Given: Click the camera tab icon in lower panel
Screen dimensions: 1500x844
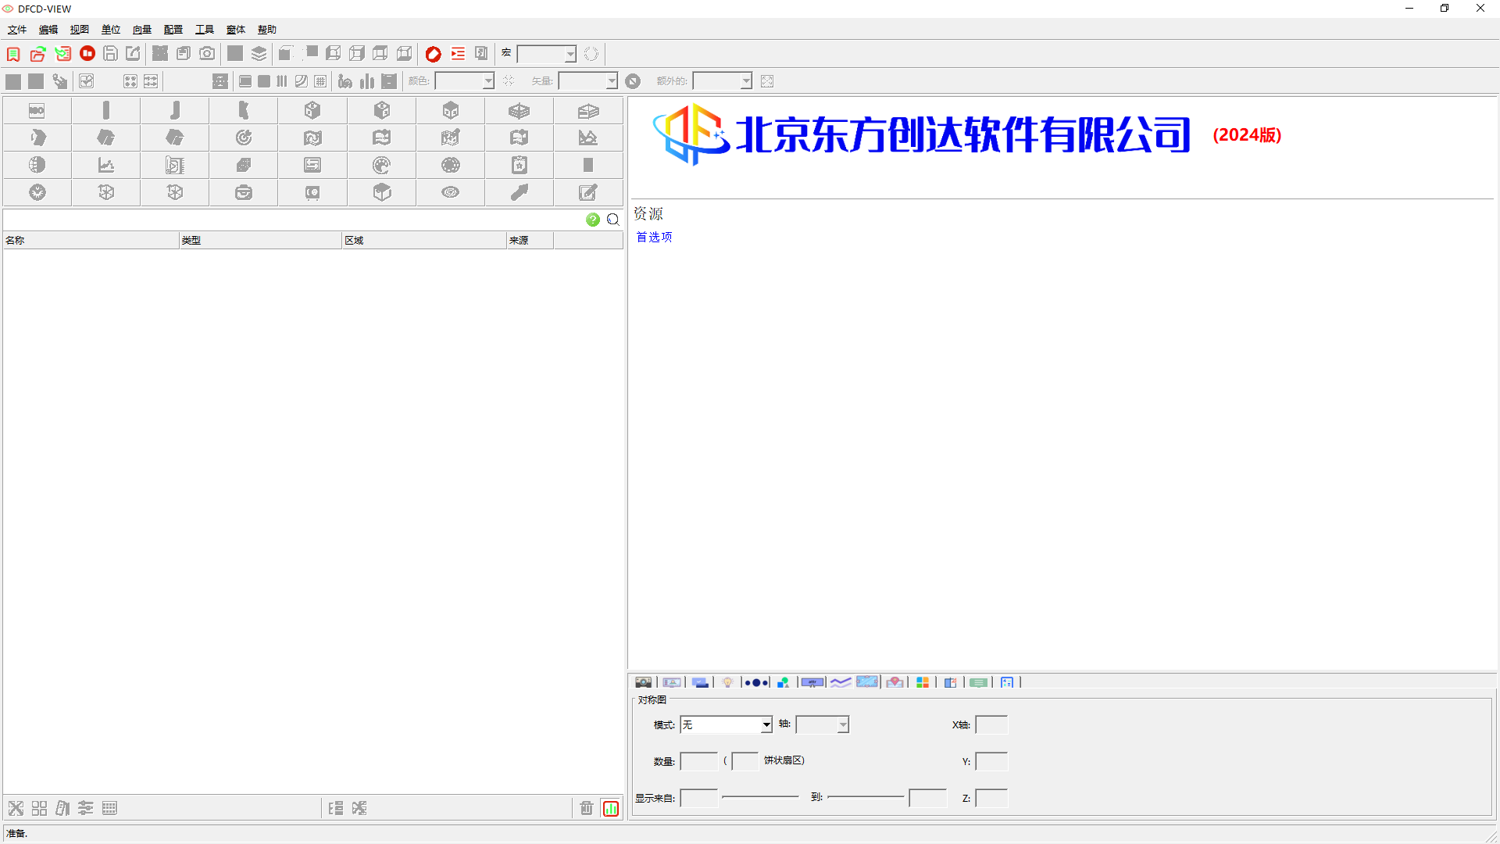Looking at the screenshot, I should 643,682.
